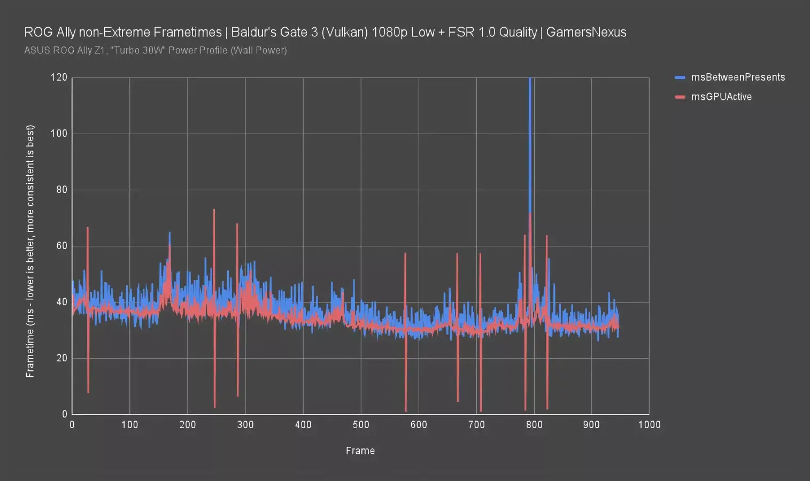Viewport: 810px width, 481px height.
Task: Click the blue msBetweenPresents legend swatch
Action: pos(680,77)
